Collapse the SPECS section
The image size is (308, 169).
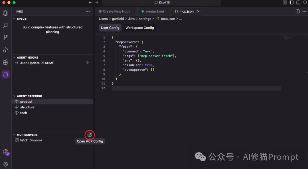point(14,18)
